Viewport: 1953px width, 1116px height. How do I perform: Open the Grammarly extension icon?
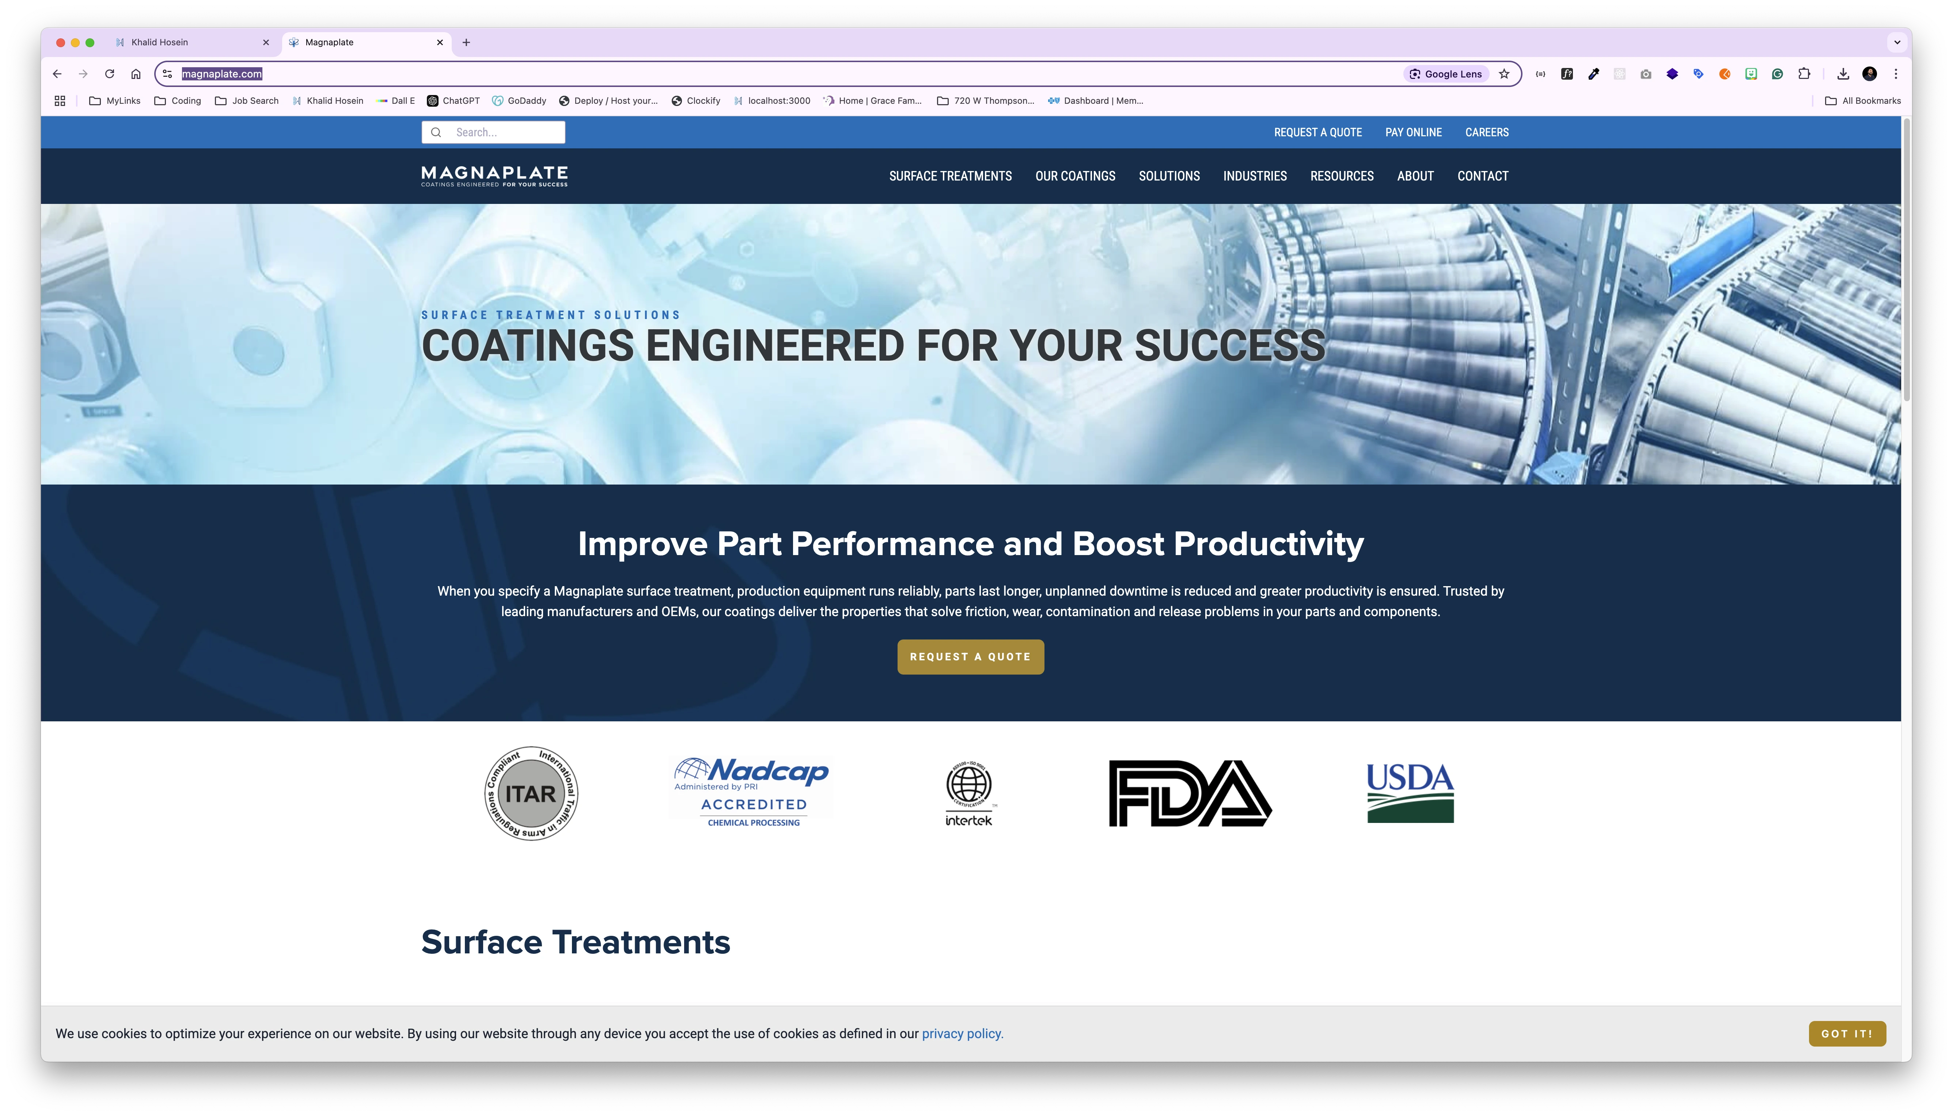tap(1778, 73)
